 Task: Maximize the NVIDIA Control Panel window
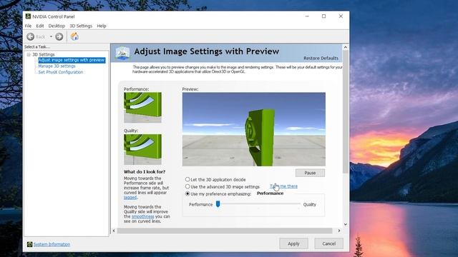pyautogui.click(x=323, y=16)
